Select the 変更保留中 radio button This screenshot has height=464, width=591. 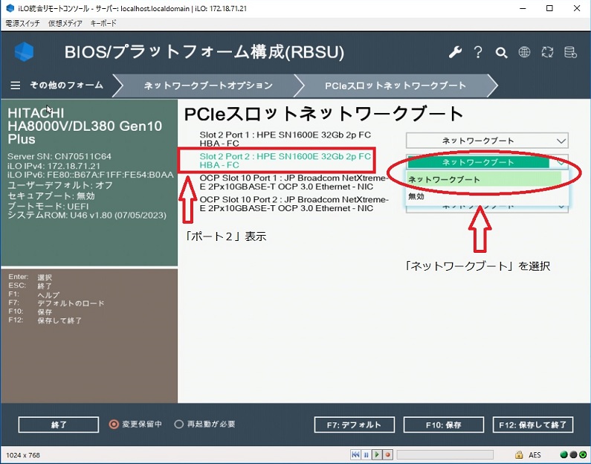click(x=114, y=425)
